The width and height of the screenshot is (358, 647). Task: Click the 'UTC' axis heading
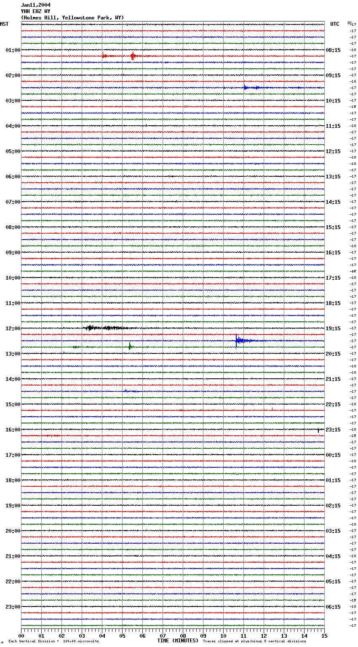335,24
